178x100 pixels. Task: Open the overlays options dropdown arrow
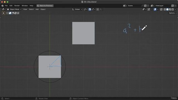pos(158,9)
